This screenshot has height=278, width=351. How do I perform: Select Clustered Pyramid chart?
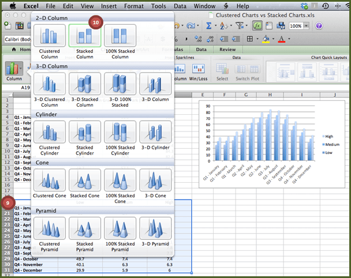[50, 228]
